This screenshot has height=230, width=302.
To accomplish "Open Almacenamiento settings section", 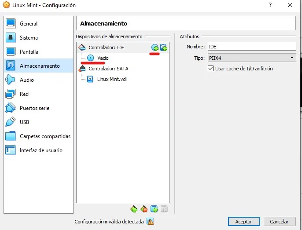I will 39,66.
